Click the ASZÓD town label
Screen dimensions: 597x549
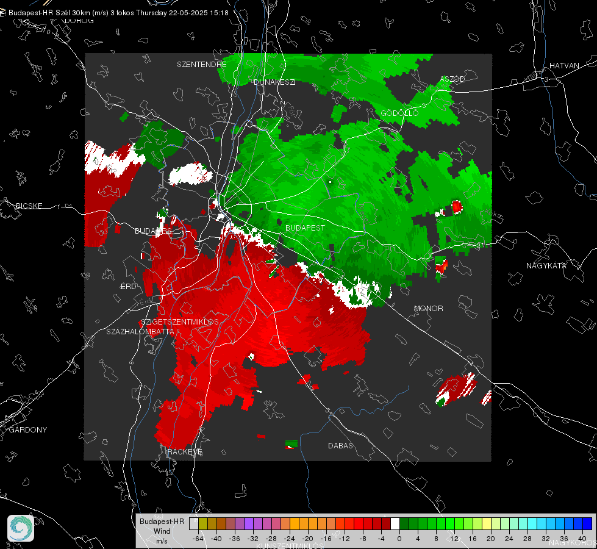pyautogui.click(x=452, y=79)
